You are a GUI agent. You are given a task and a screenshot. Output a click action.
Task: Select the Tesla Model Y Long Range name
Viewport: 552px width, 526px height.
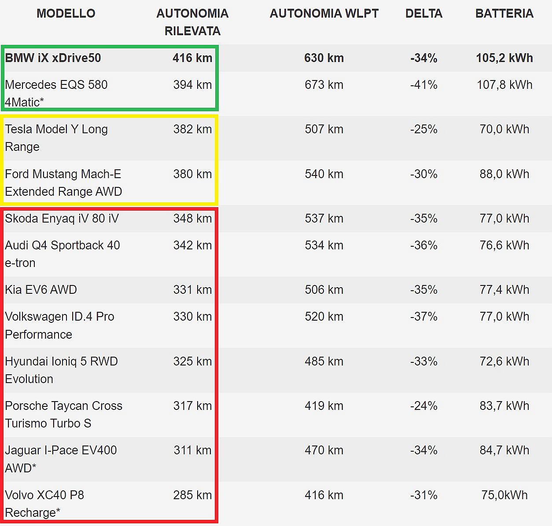[x=56, y=138]
